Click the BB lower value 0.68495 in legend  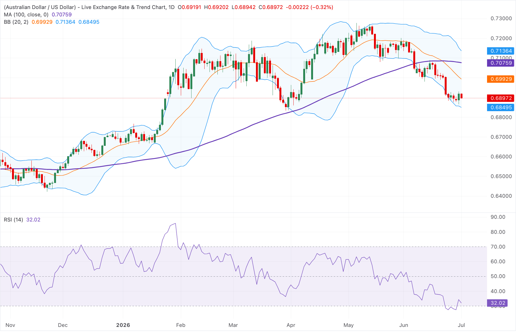pos(89,22)
